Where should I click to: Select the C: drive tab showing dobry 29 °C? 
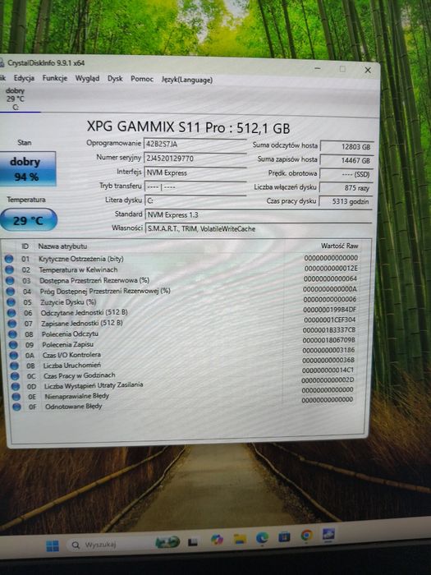click(x=16, y=99)
